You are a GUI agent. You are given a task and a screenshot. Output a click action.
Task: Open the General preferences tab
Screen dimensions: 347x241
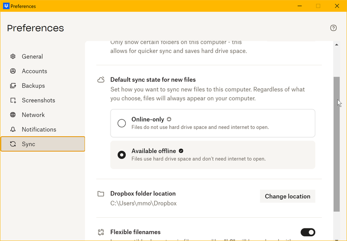coord(33,57)
